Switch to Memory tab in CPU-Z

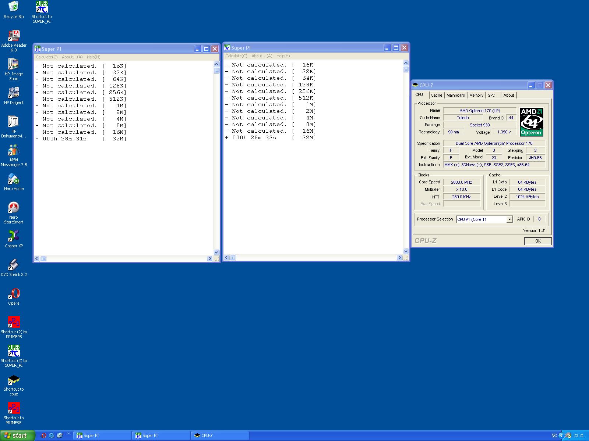pos(476,95)
